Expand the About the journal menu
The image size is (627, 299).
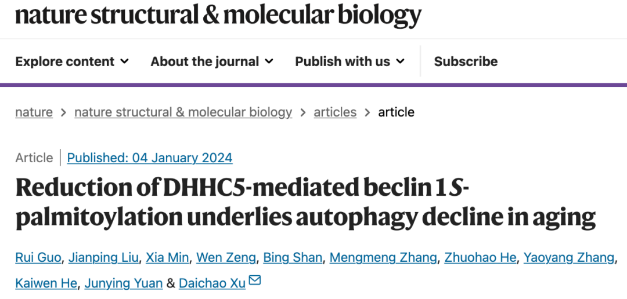pos(212,61)
